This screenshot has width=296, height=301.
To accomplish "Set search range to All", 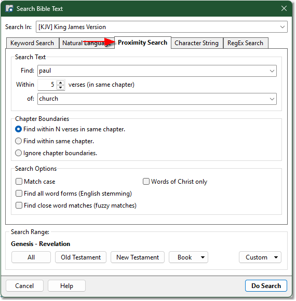I will pyautogui.click(x=31, y=257).
